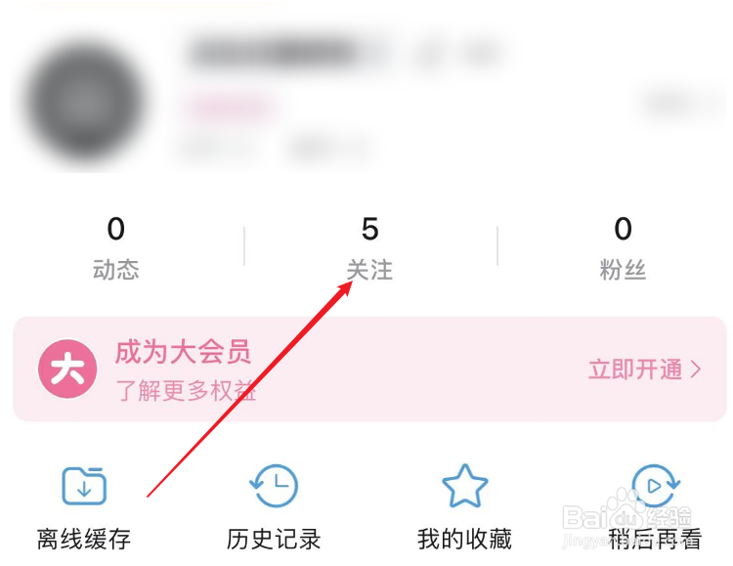Open the offline cache folder icon
The image size is (733, 566).
(84, 486)
